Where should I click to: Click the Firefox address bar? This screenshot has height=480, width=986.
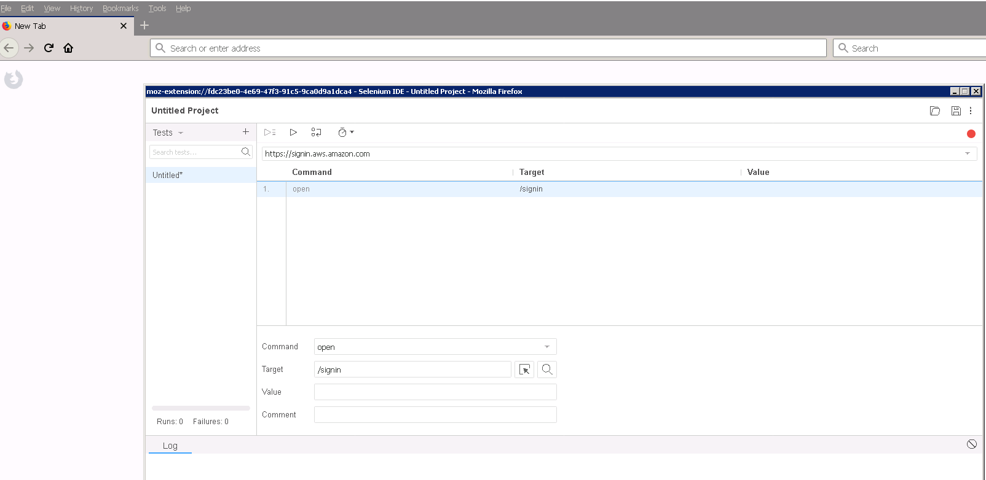tap(488, 48)
